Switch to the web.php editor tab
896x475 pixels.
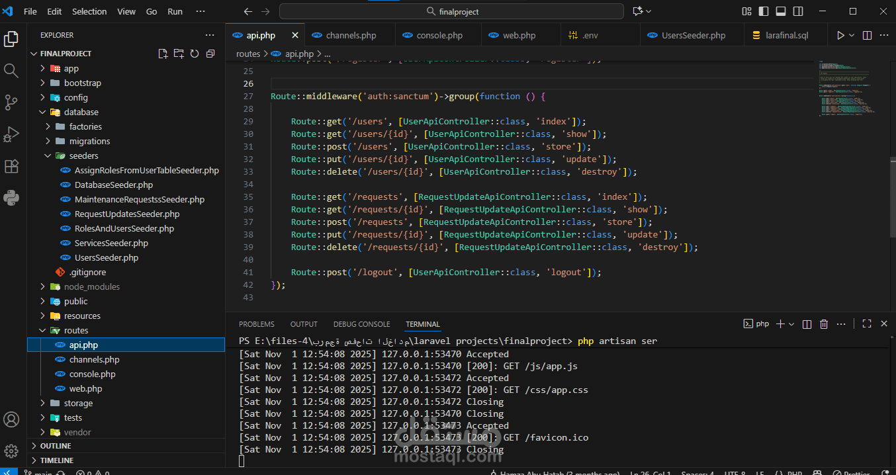tap(519, 36)
